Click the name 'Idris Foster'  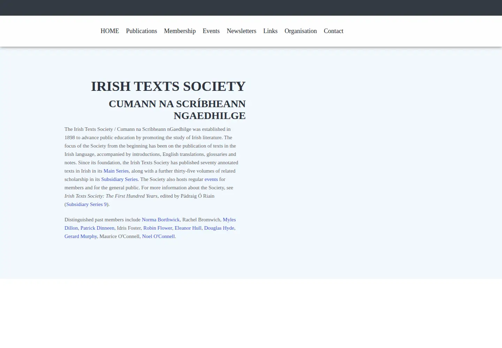pyautogui.click(x=129, y=228)
